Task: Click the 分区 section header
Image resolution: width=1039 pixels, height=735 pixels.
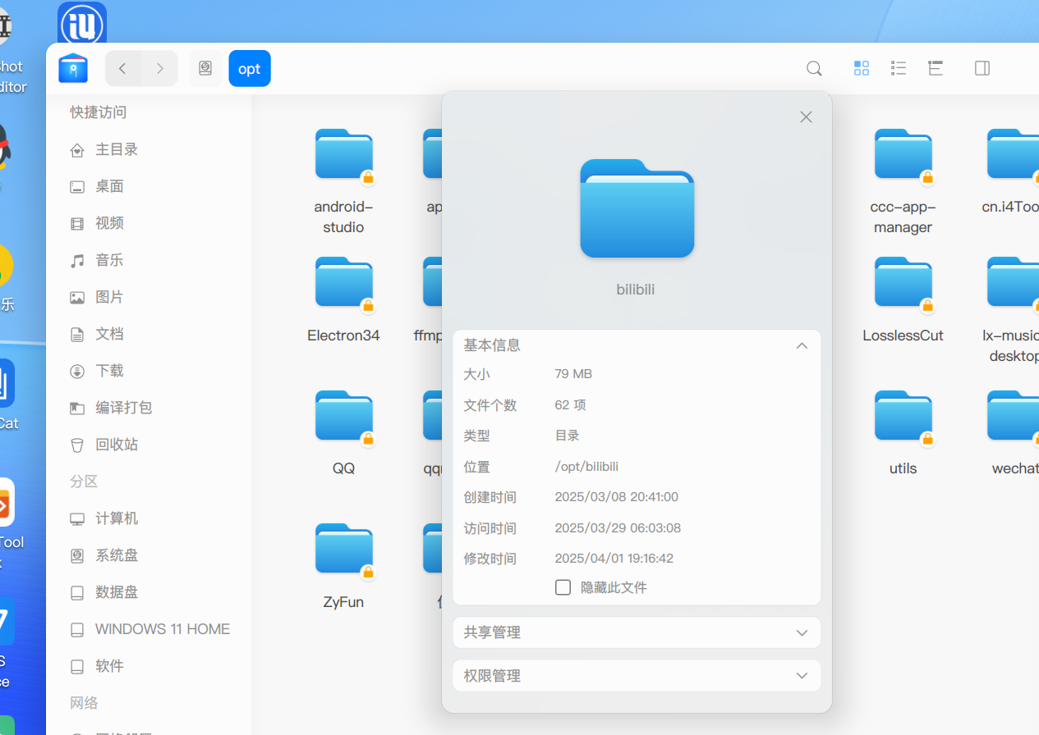Action: click(x=84, y=482)
